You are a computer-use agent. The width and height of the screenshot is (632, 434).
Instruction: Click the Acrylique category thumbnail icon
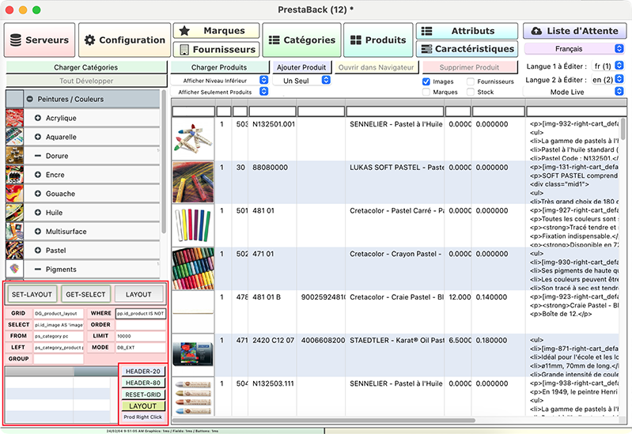point(15,118)
